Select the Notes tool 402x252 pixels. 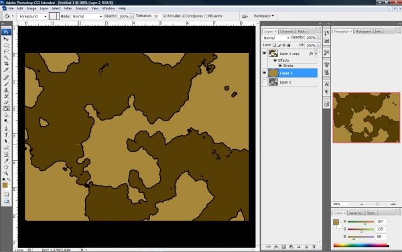[6, 155]
